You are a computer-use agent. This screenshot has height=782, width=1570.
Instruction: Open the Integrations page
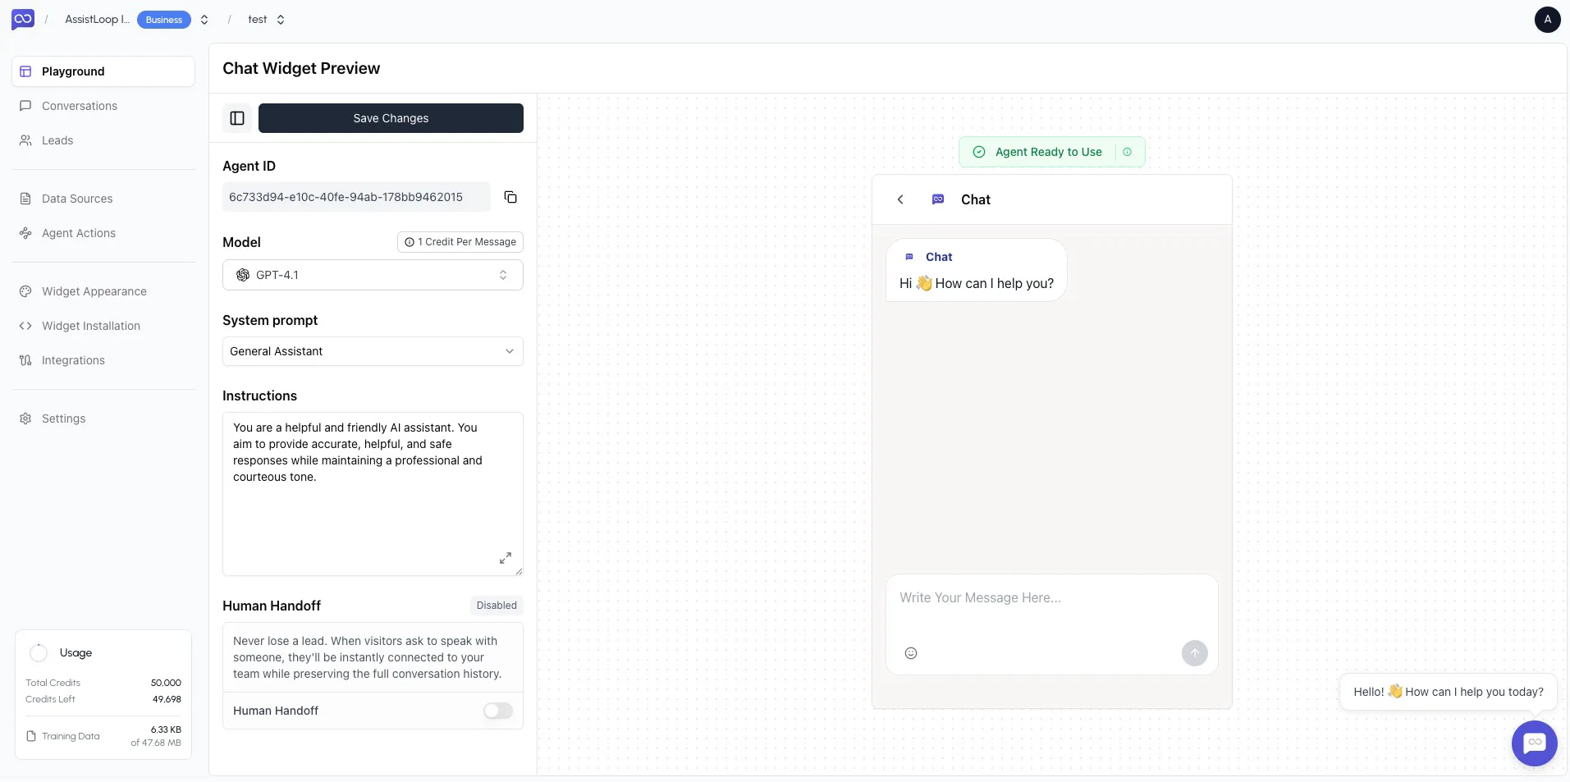(x=103, y=360)
